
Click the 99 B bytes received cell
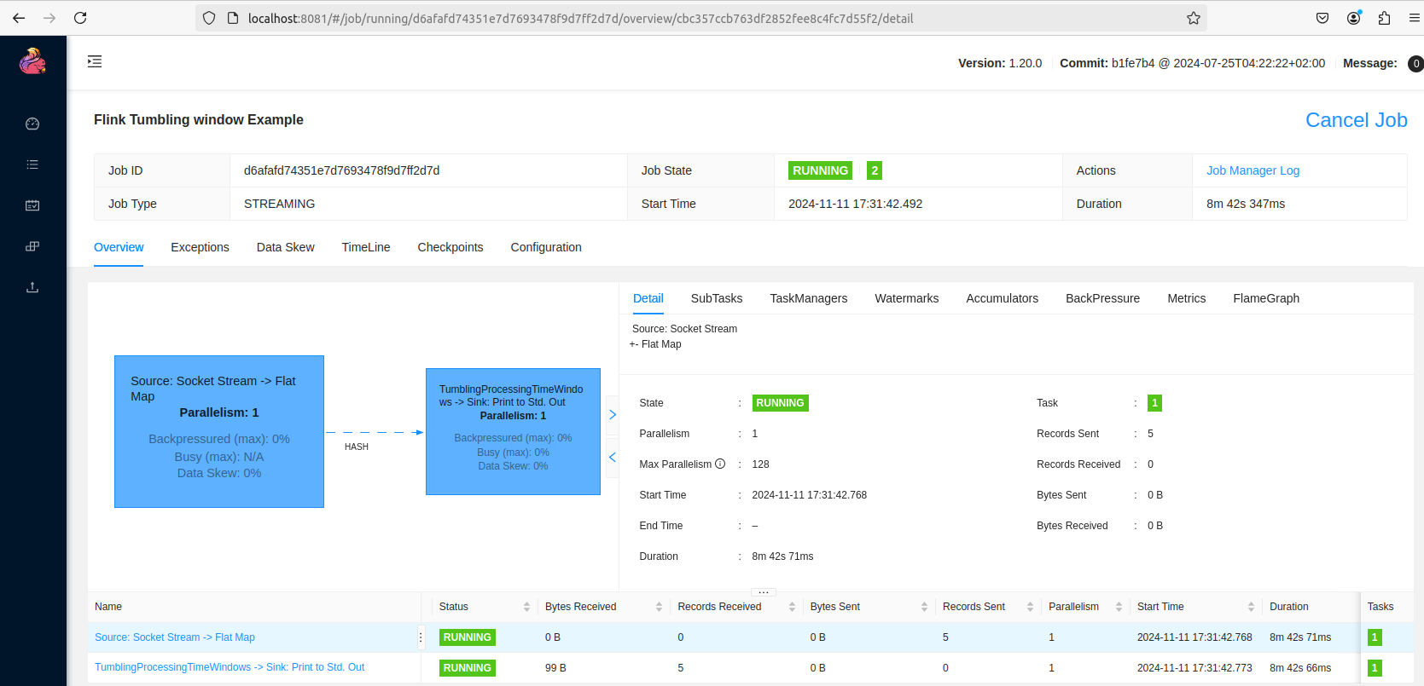555,668
